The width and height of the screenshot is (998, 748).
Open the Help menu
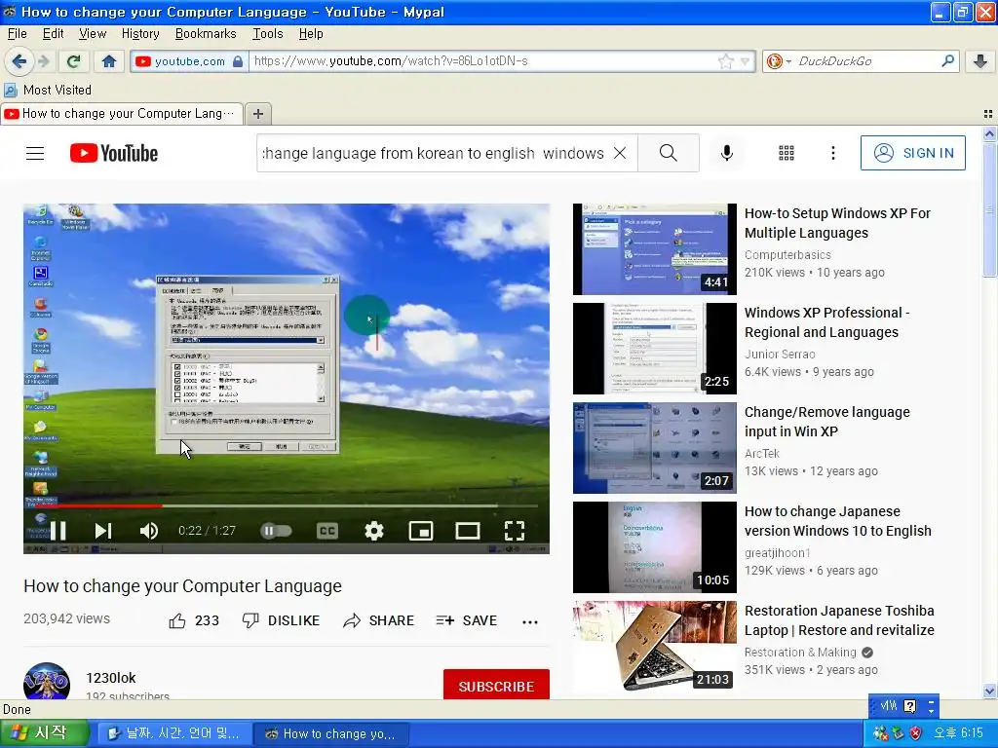311,34
